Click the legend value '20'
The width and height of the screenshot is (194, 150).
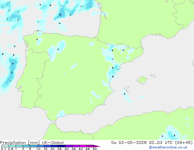52,149
